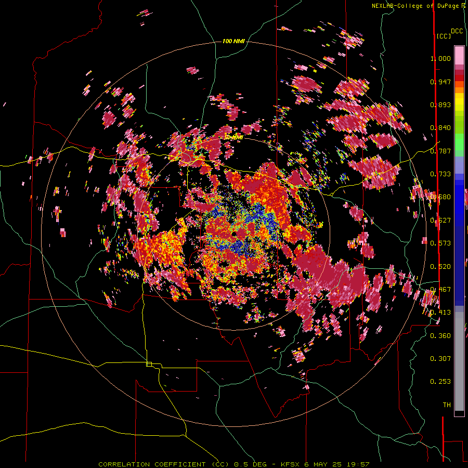Click the 0.520 legend value
This screenshot has width=468, height=468.
440,267
